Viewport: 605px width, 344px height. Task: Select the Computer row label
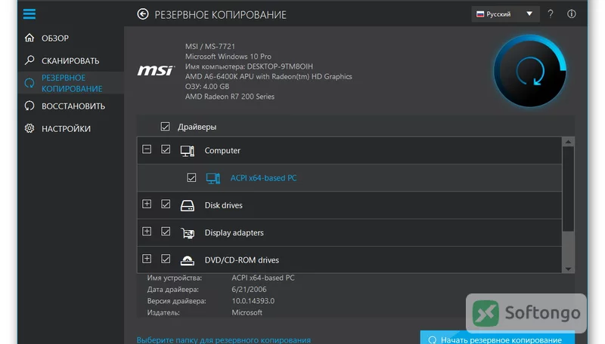click(x=222, y=150)
